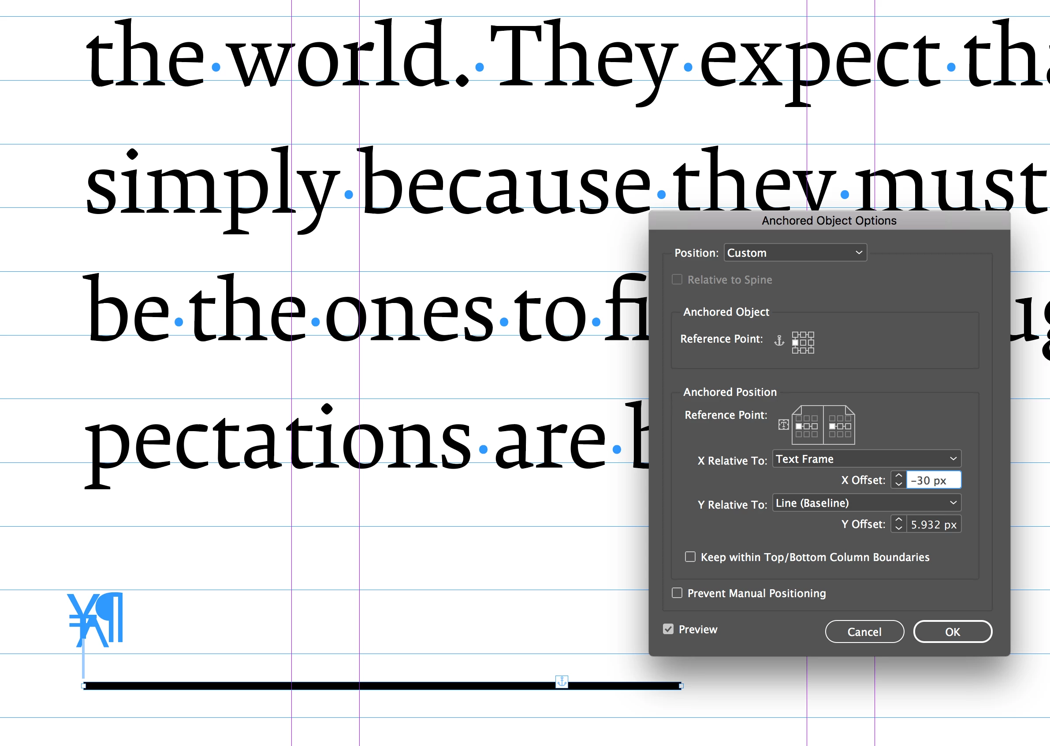Click the text frame icon beside Anchored Position reference
The width and height of the screenshot is (1050, 746).
point(783,425)
